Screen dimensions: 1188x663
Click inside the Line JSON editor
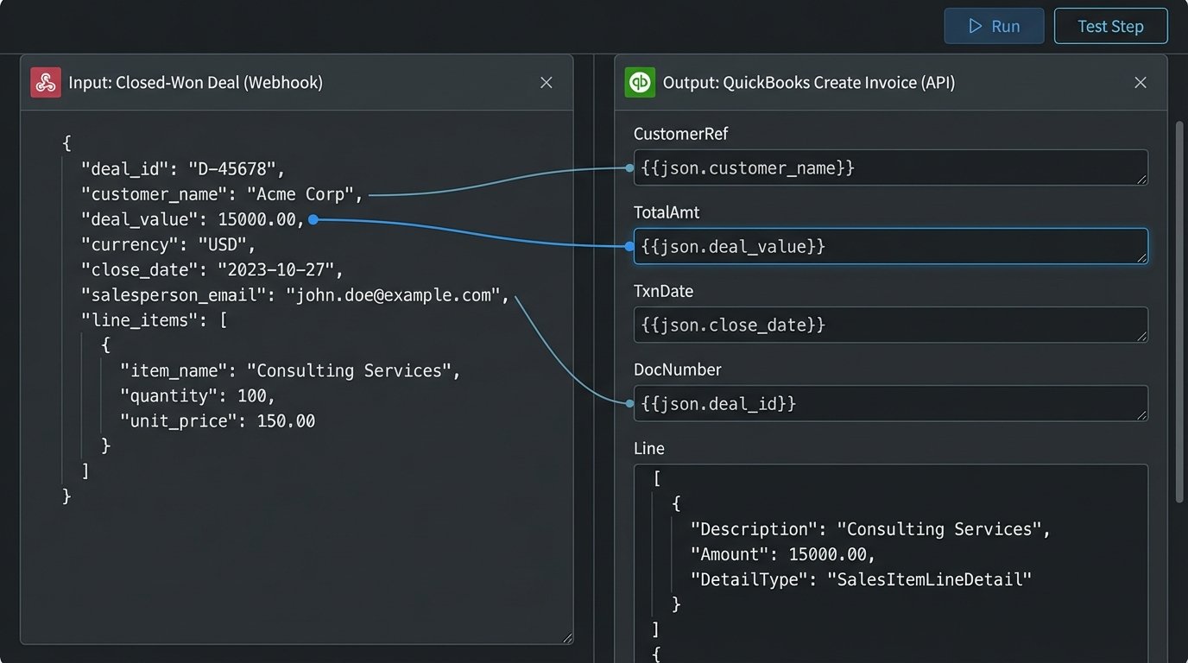point(889,561)
